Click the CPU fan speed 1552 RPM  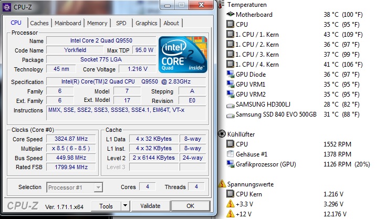[337, 144]
